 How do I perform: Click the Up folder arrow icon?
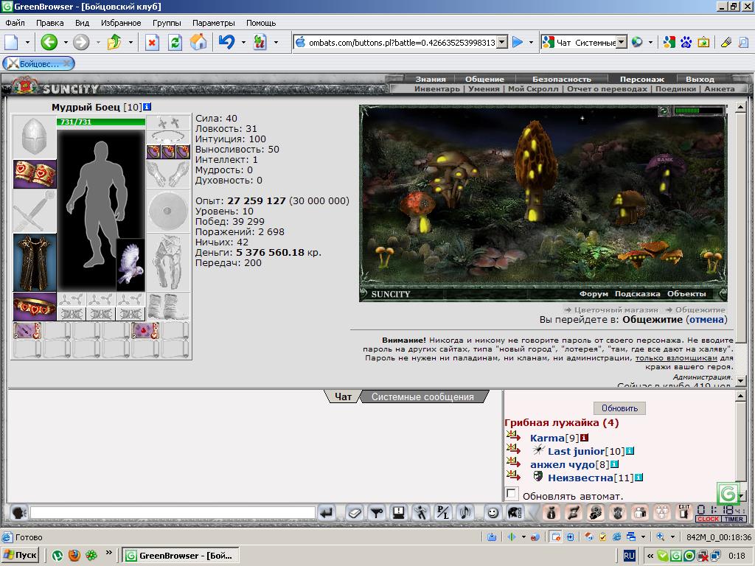tap(114, 42)
